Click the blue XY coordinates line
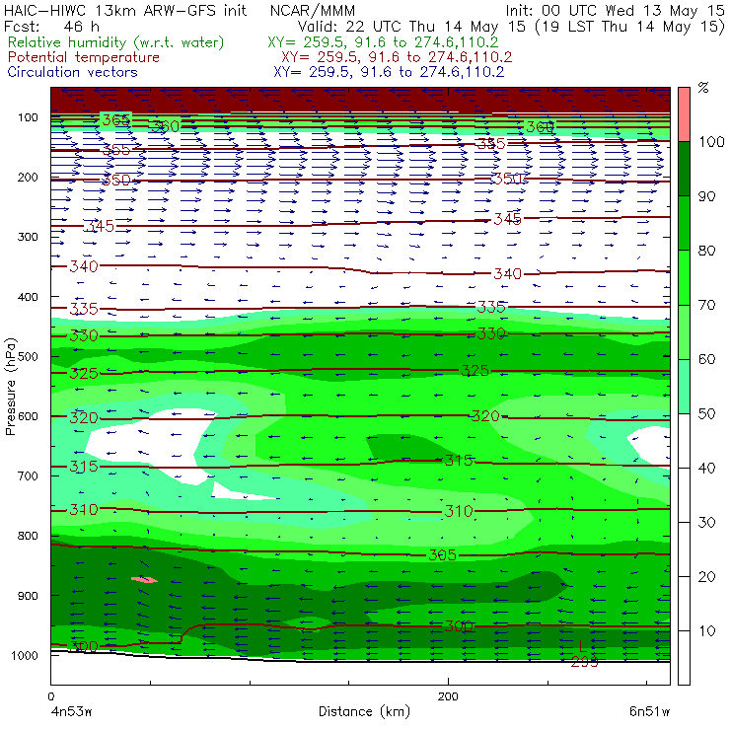The width and height of the screenshot is (730, 730). click(389, 72)
